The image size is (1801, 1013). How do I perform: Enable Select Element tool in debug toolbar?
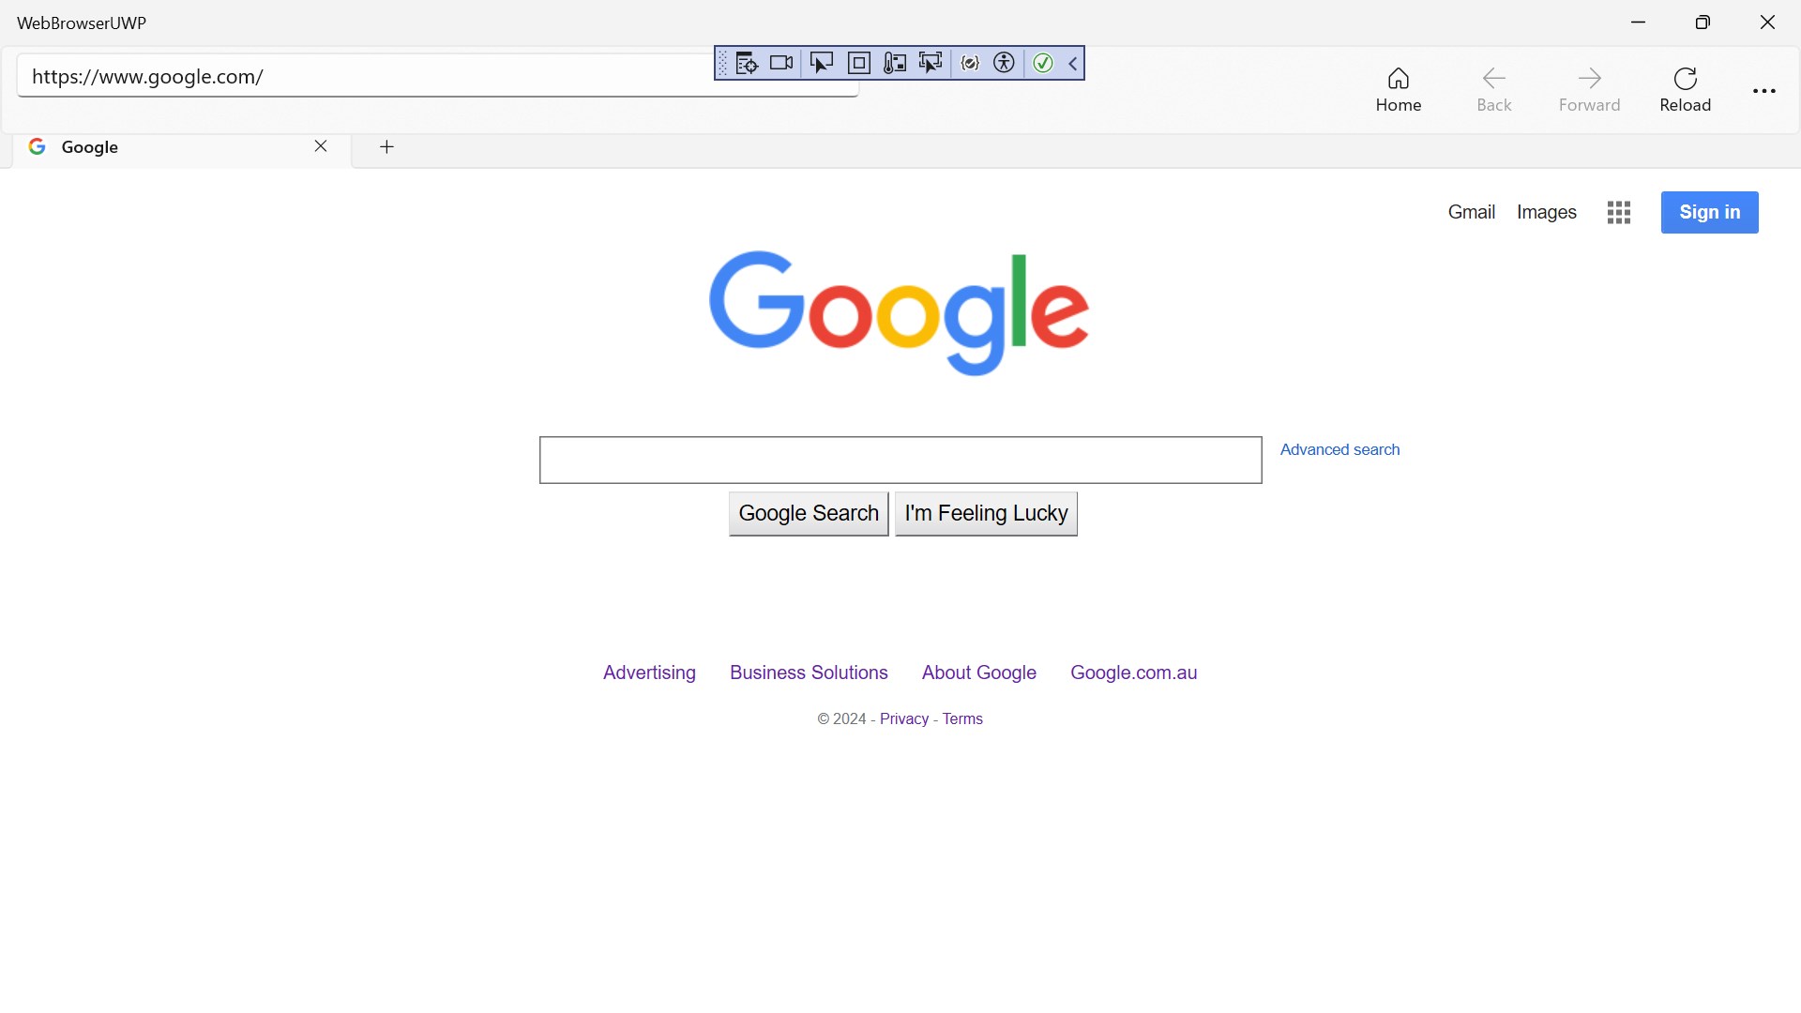[822, 63]
